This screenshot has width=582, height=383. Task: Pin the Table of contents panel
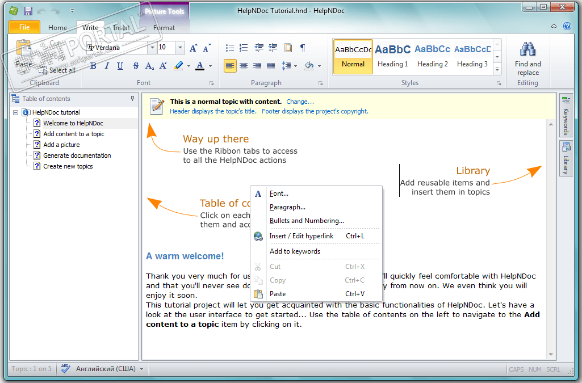pos(132,98)
